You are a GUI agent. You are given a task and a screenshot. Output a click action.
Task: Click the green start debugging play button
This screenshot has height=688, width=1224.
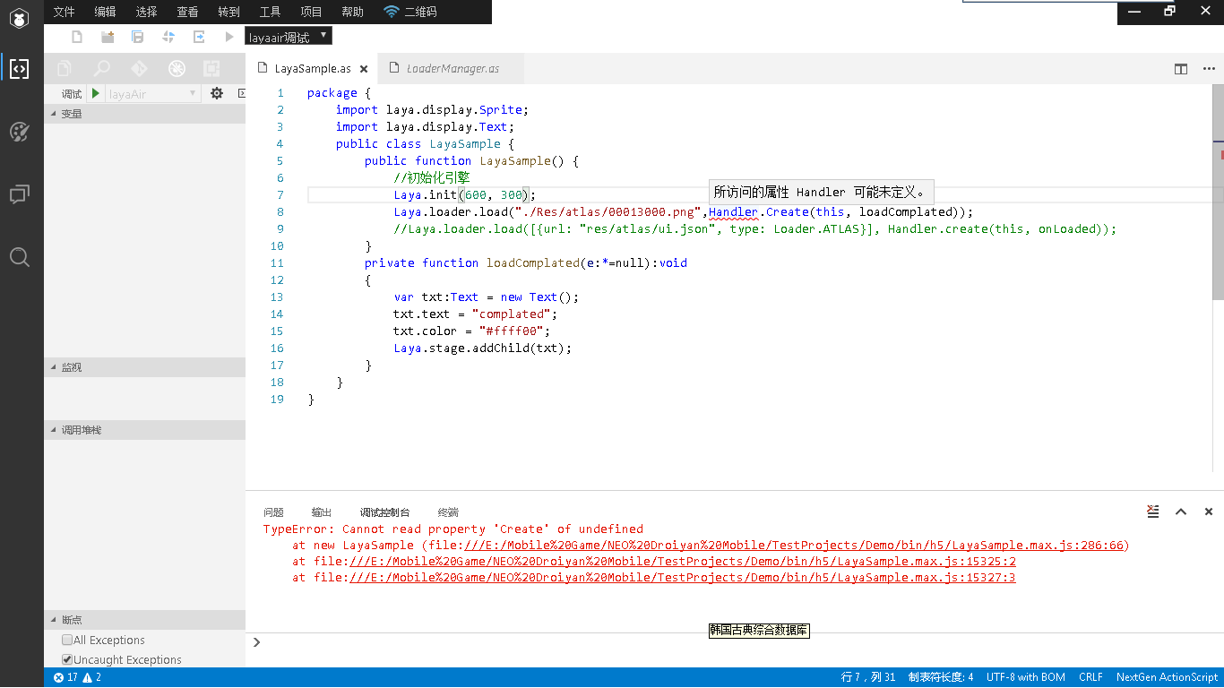click(96, 94)
